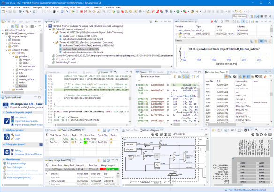274x192 pixels.
Task: Click Collapse All icon in Project Explorer toolbar
Action: [12, 26]
